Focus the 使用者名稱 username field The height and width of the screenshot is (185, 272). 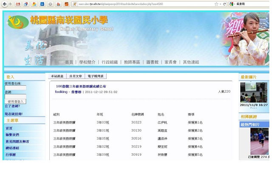[15, 88]
